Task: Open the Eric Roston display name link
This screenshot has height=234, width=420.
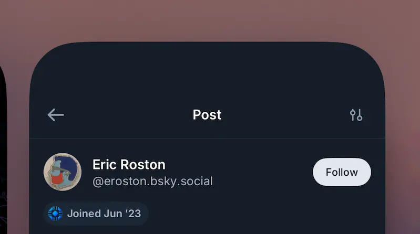Action: click(129, 164)
